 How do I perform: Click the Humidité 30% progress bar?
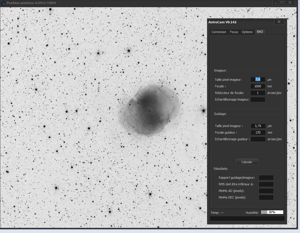point(272,212)
